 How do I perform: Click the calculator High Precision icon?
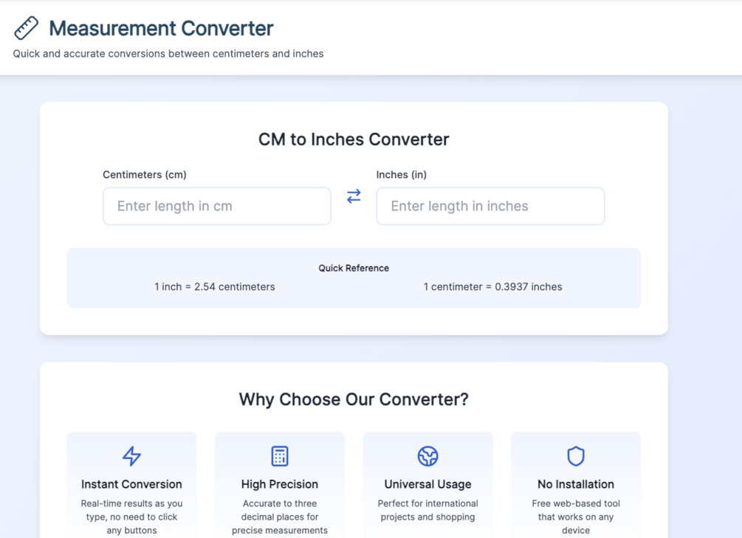click(280, 456)
